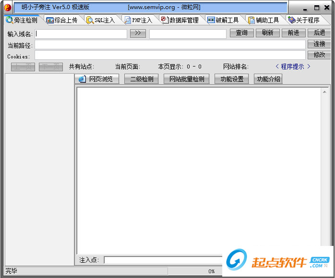Click the IE browser icon on 网页浏览 button

(82, 79)
